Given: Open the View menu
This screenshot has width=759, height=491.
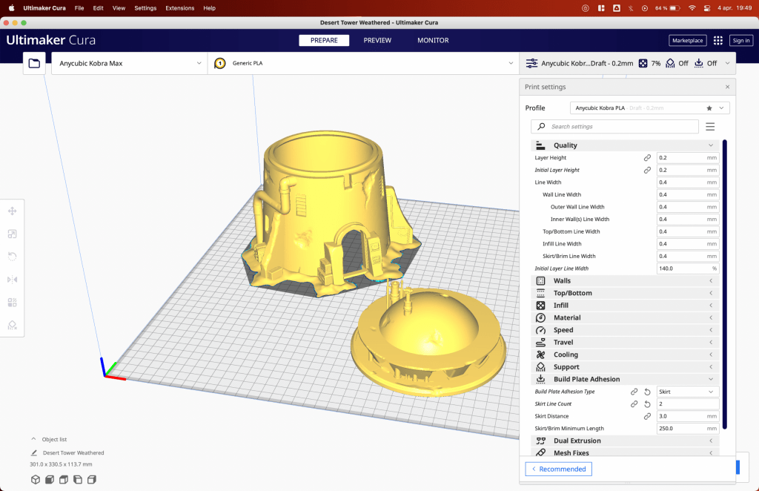Looking at the screenshot, I should 119,8.
